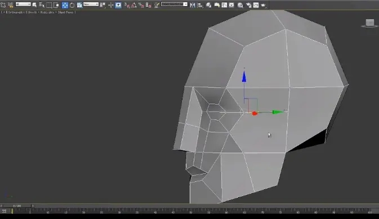
Task: Activate the Select and Scale tool
Action: 79,5
